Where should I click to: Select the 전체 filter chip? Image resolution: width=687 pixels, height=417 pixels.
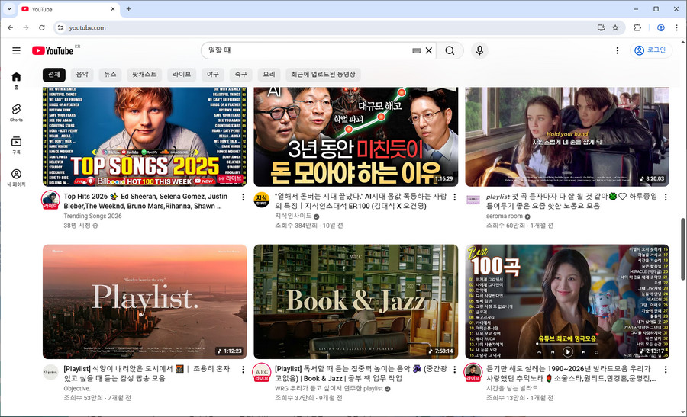click(54, 75)
